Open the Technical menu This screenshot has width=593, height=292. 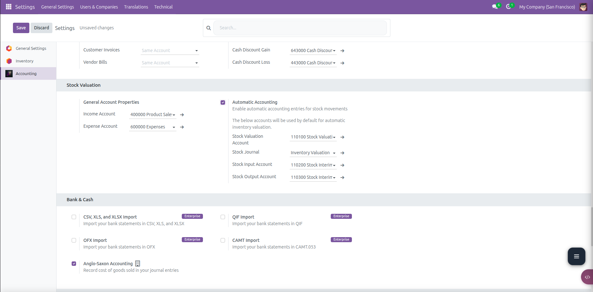point(163,7)
